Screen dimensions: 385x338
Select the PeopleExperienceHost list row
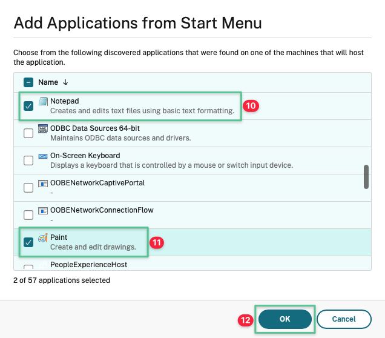(182, 265)
